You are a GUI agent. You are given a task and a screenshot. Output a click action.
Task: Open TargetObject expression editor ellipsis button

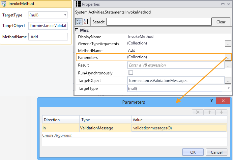228,80
